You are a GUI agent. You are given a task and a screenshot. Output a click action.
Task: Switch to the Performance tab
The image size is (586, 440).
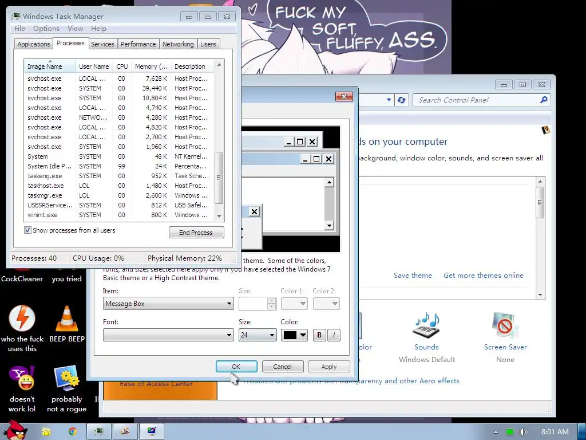138,44
